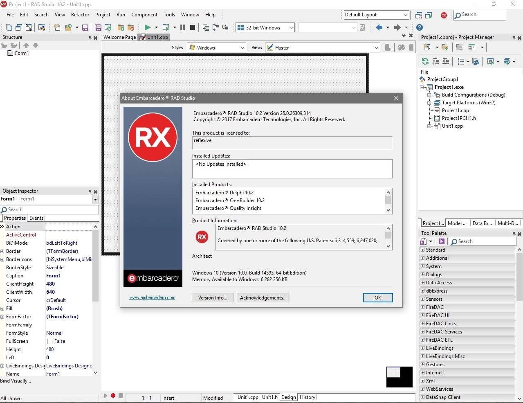Open the Form1 TForm1 instance dropdown

[x=95, y=200]
